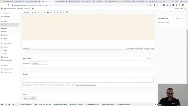Image resolution: width=188 pixels, height=106 pixels.
Task: Collapse the Author panel
Action: [153, 94]
